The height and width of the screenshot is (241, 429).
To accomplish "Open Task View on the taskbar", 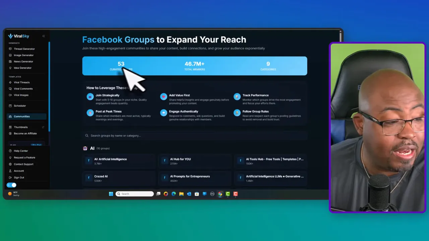I will pyautogui.click(x=158, y=194).
